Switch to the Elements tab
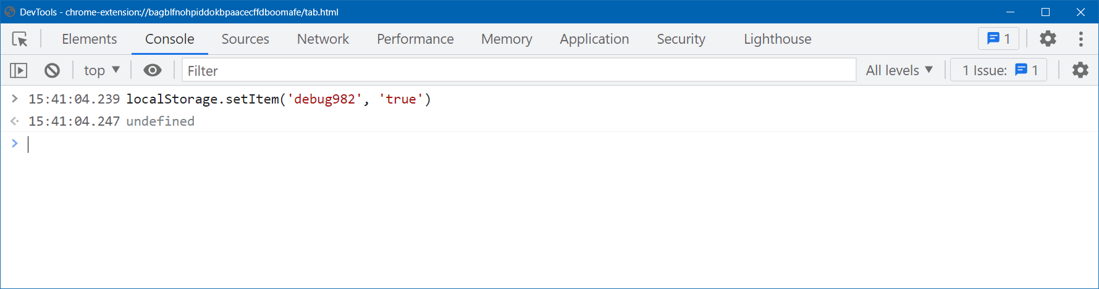The width and height of the screenshot is (1099, 289). [89, 39]
